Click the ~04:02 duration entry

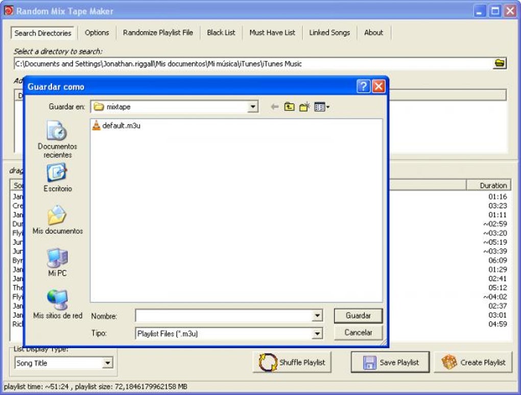coord(495,297)
